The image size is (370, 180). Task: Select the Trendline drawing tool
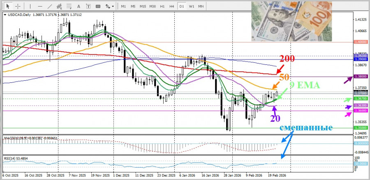[x=50, y=6]
